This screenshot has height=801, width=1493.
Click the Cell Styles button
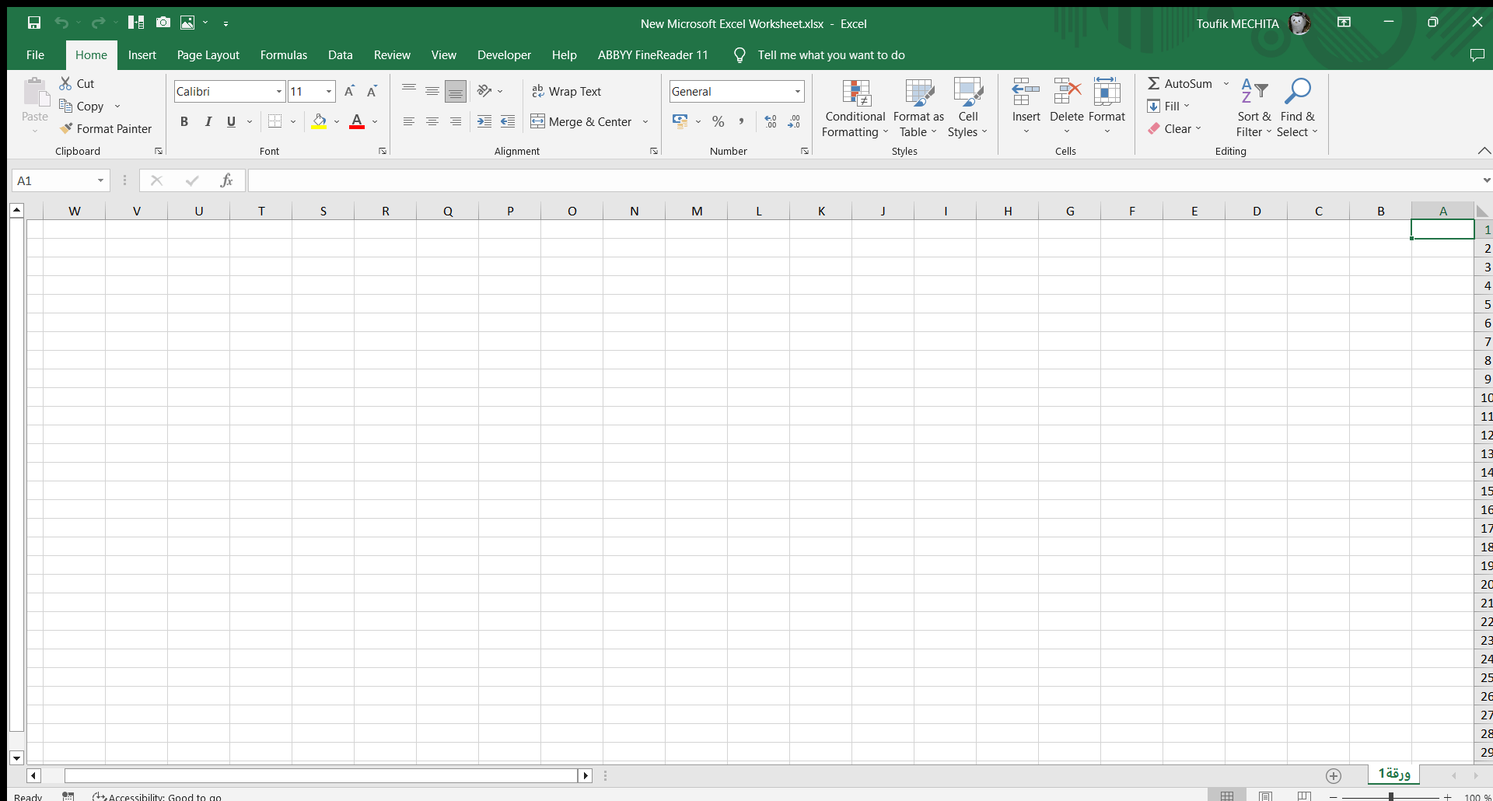(x=968, y=108)
